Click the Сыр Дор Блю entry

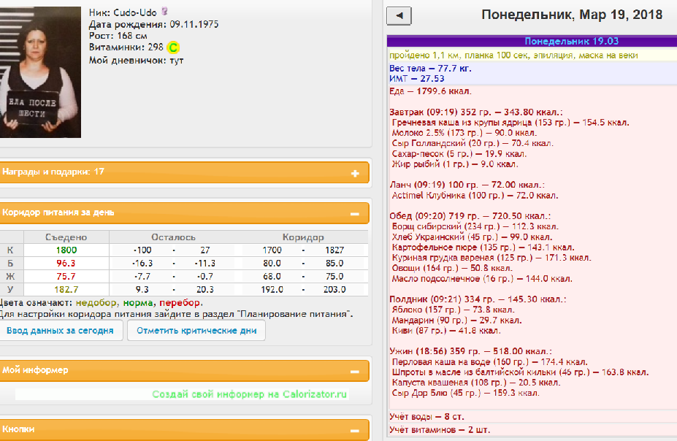[465, 393]
